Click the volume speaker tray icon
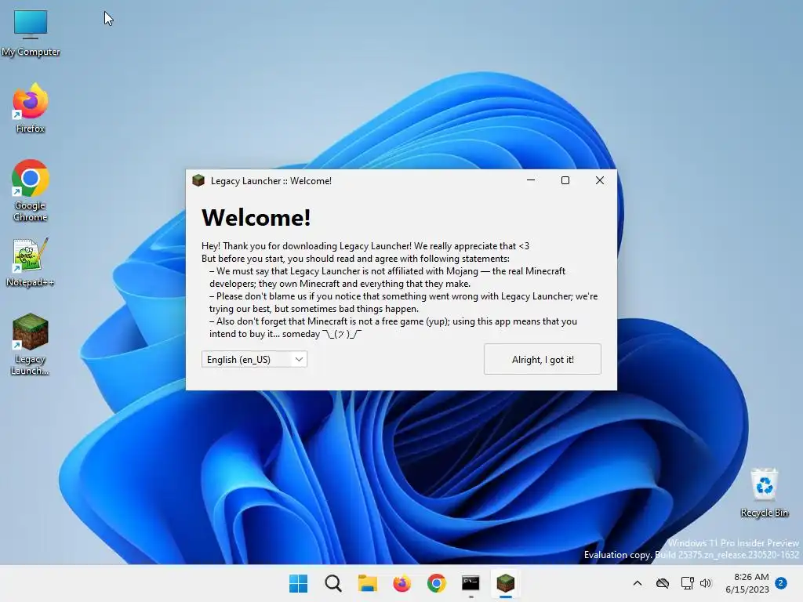Image resolution: width=803 pixels, height=602 pixels. (x=706, y=583)
